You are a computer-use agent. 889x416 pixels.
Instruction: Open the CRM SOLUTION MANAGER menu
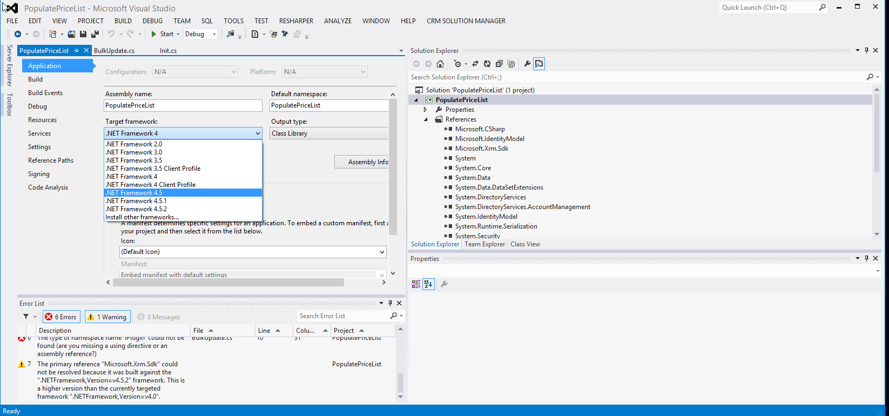click(x=466, y=21)
